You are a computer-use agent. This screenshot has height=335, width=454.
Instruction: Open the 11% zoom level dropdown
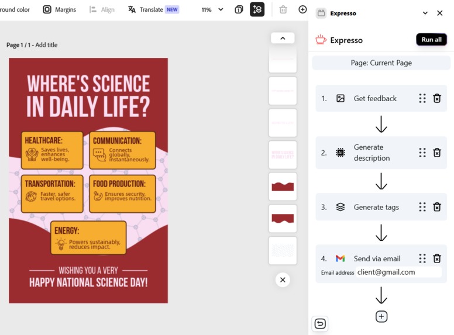(212, 9)
